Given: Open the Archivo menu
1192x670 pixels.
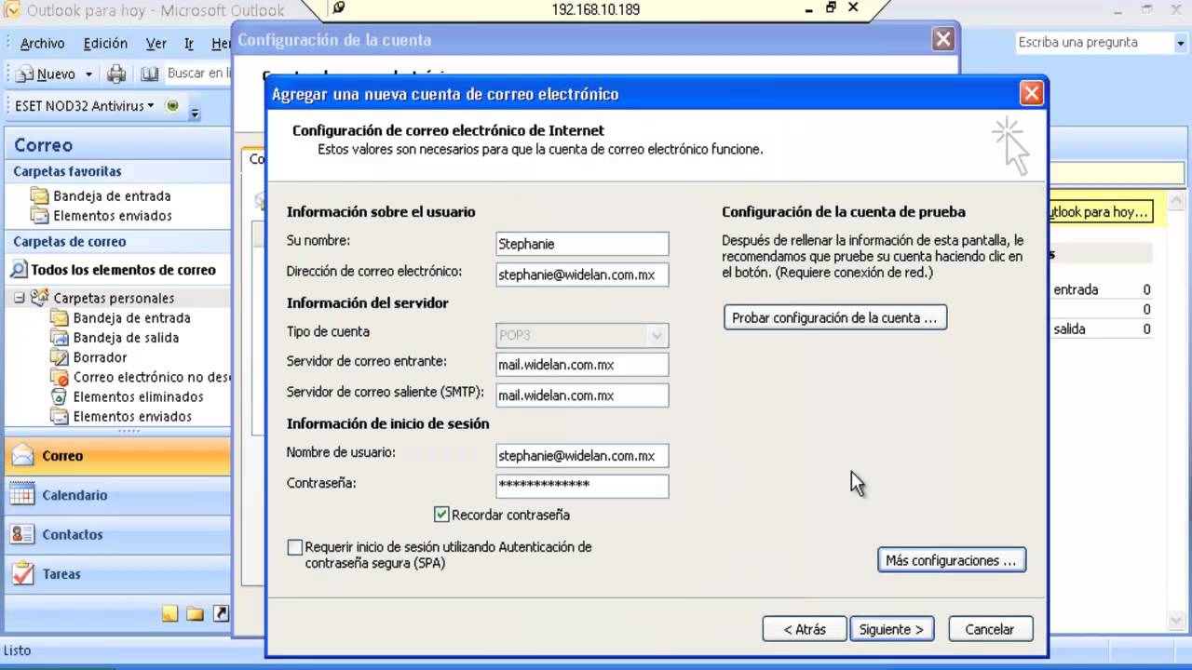Looking at the screenshot, I should click(42, 43).
